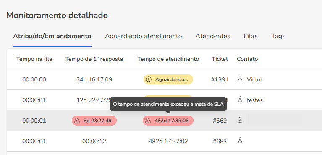Screen dimensions: 322x155
Task: Click the contact icon in ticket #683 row
Action: pos(240,141)
